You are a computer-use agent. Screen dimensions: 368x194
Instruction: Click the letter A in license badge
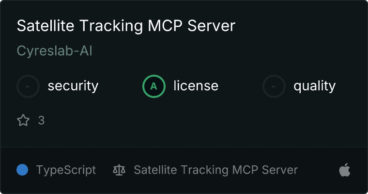pos(153,86)
